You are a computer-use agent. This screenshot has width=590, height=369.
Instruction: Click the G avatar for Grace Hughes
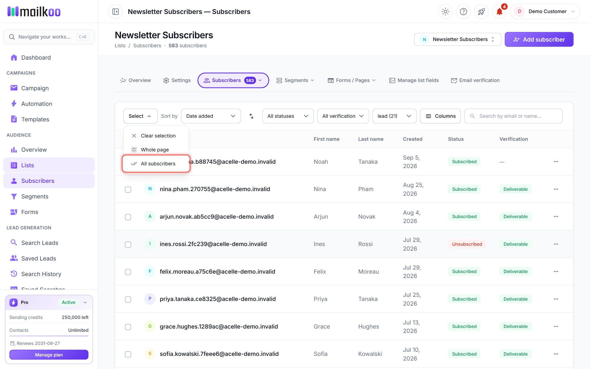(150, 326)
